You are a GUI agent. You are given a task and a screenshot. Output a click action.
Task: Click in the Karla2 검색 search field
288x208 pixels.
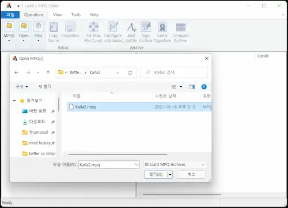click(174, 72)
